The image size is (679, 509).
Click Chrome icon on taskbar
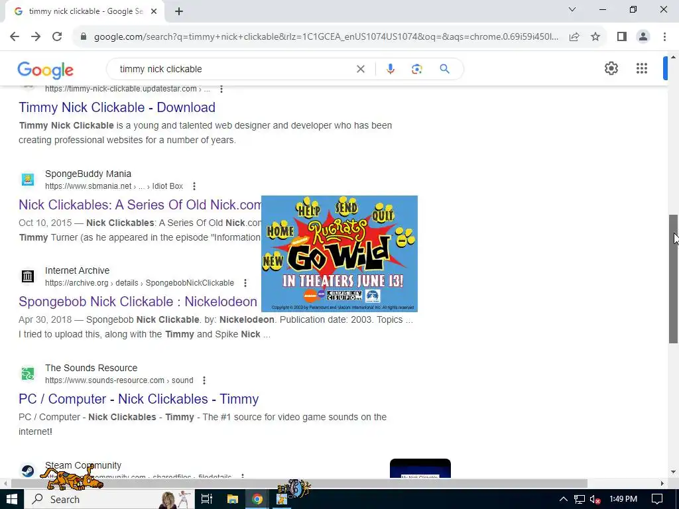click(x=258, y=499)
